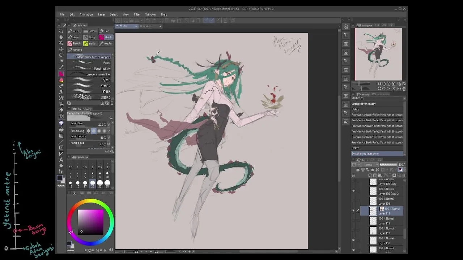Screen dimensions: 463x260
Task: Open the File menu
Action: point(62,14)
